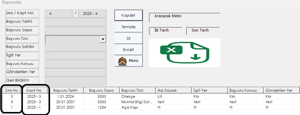The width and height of the screenshot is (300, 115).
Task: Click the Geri Bildirim input field
Action: [76, 81]
